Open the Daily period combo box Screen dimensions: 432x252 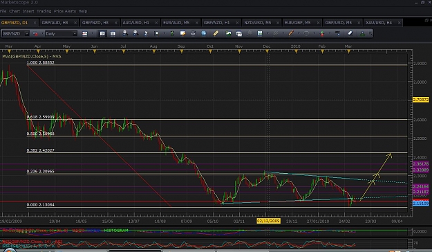point(61,34)
